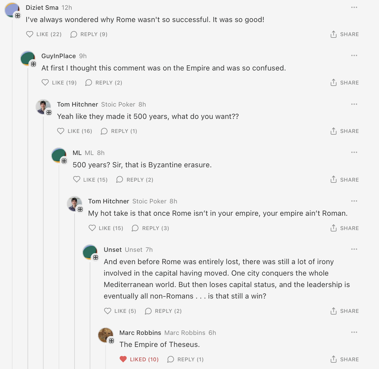The width and height of the screenshot is (379, 369).
Task: Click reply icon on Diziet Sma's comment
Action: pyautogui.click(x=74, y=34)
